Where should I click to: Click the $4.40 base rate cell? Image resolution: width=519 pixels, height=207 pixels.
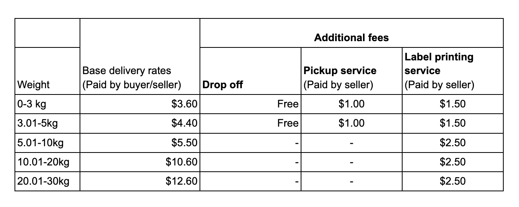[140, 123]
